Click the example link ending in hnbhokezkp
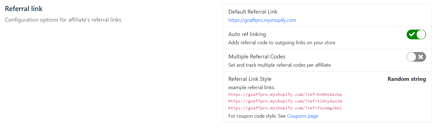The height and width of the screenshot is (129, 436). [285, 94]
